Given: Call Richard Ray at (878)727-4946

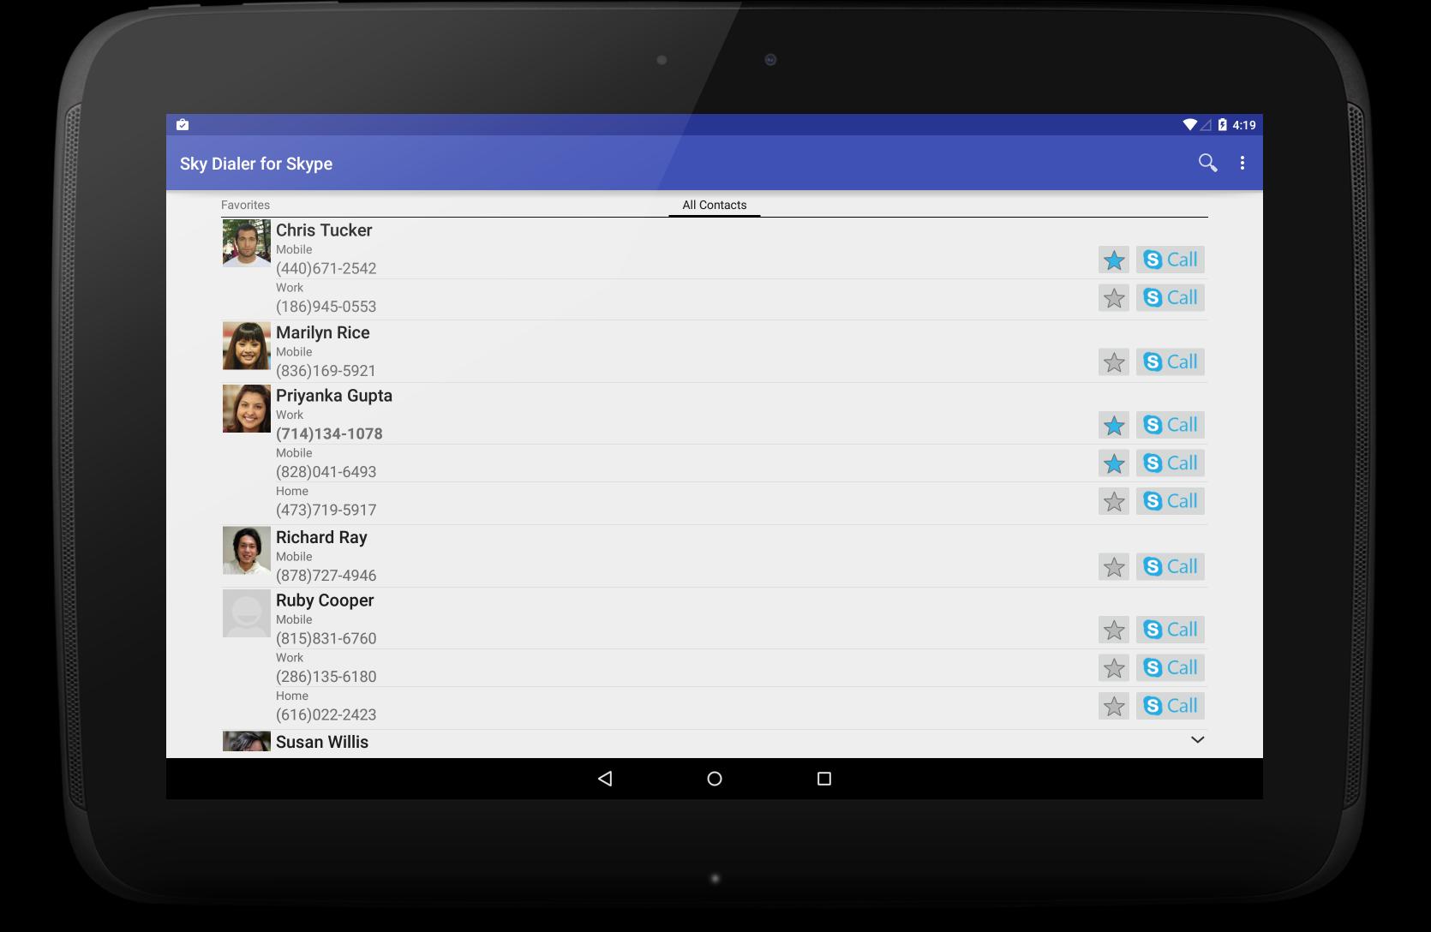Looking at the screenshot, I should click(x=1171, y=567).
